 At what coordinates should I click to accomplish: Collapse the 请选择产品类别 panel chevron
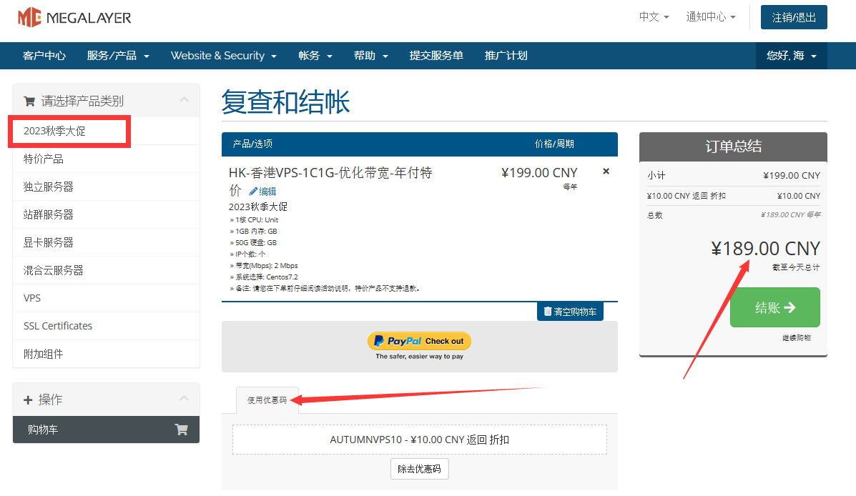coord(184,100)
